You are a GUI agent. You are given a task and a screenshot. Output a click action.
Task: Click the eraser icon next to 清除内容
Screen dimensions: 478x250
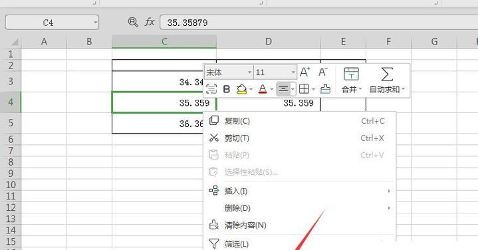213,225
